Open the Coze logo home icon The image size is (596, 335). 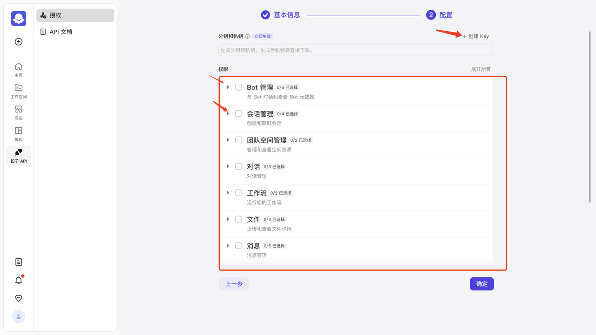pyautogui.click(x=19, y=19)
